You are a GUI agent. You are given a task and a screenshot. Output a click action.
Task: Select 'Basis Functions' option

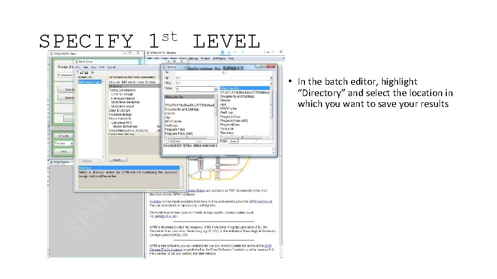[x=120, y=118]
